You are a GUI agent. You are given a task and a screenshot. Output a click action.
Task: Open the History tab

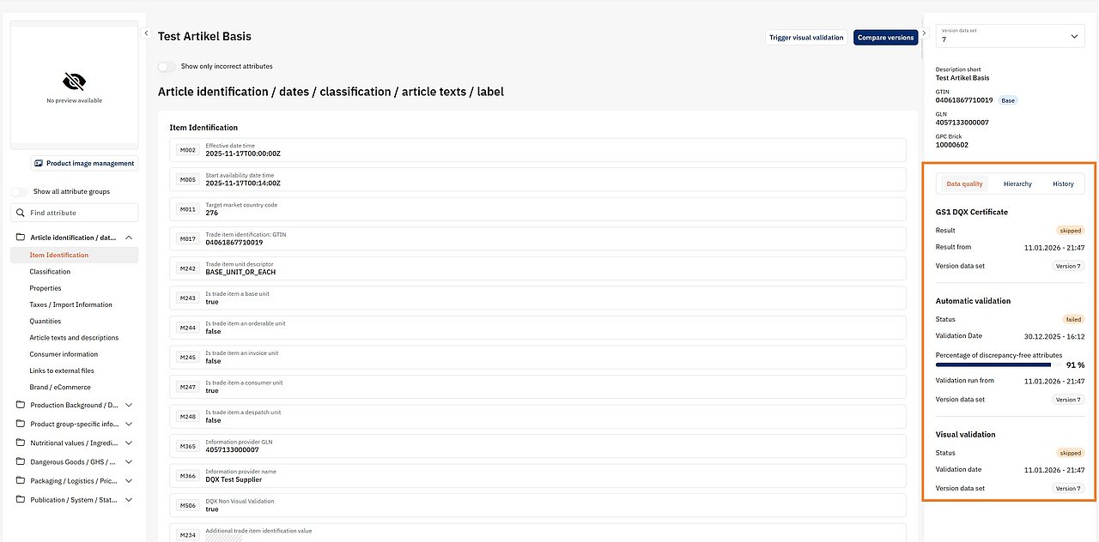pos(1063,184)
